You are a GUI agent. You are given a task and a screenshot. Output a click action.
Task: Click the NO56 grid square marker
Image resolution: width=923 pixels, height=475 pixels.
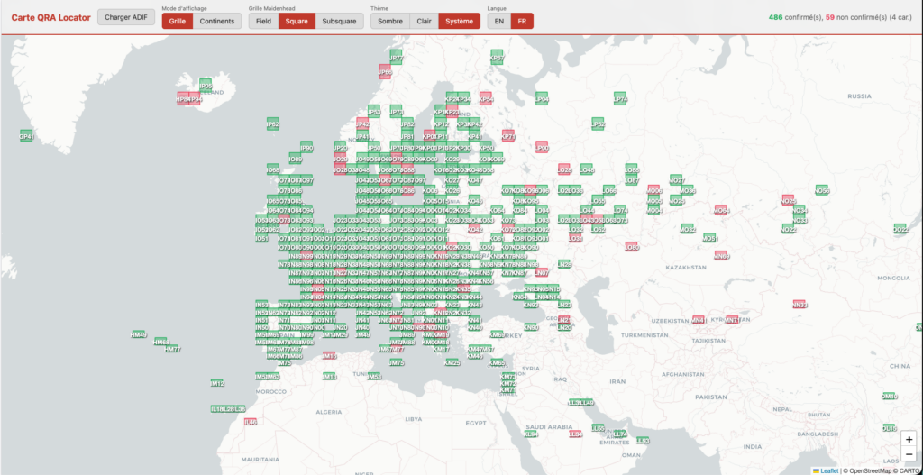(821, 190)
